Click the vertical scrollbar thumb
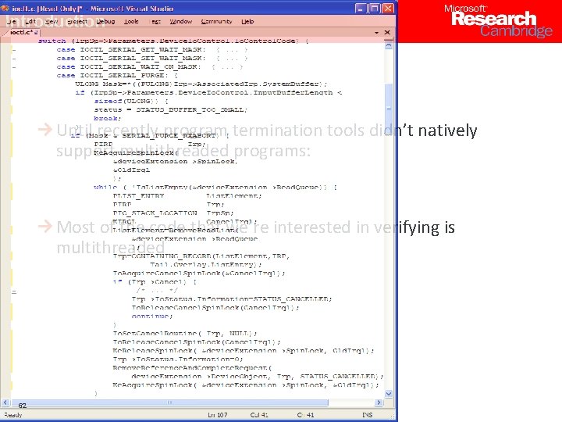Viewport: 562px width, 422px height. click(389, 108)
